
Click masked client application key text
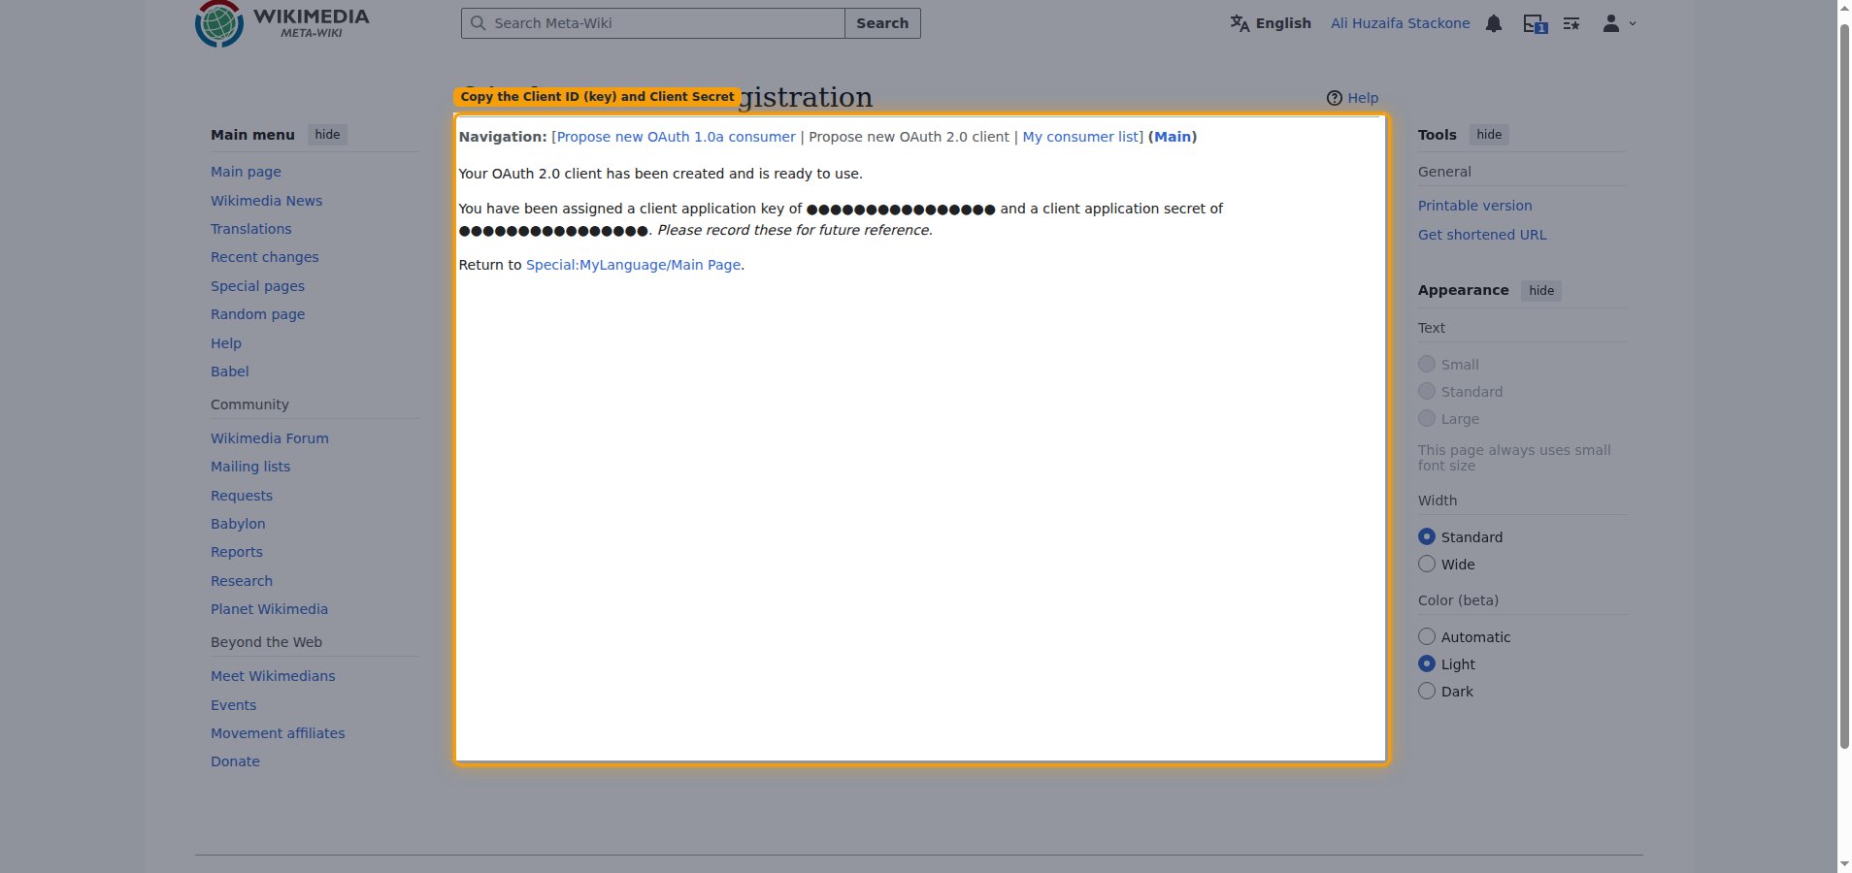click(x=901, y=210)
